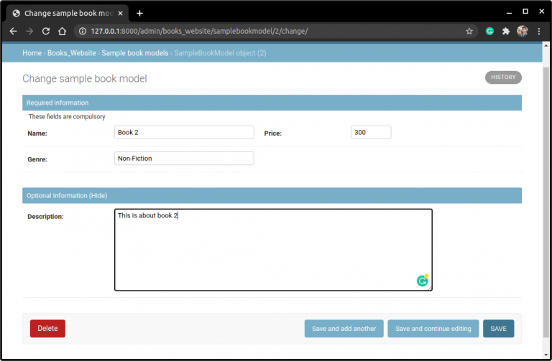The width and height of the screenshot is (552, 361).
Task: Reload the current page
Action: click(x=46, y=32)
